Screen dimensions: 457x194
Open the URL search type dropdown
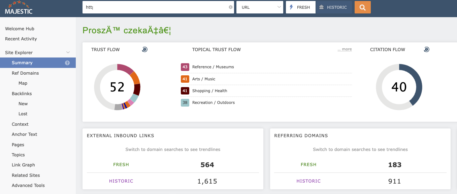pos(260,7)
